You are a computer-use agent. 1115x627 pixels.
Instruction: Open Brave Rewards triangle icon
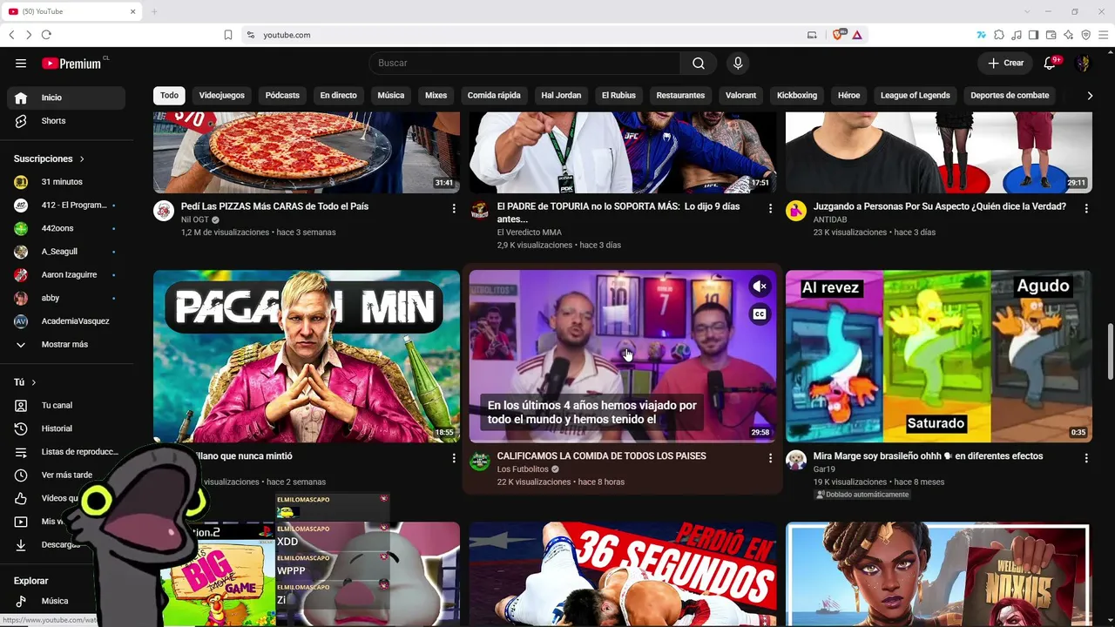(x=857, y=35)
